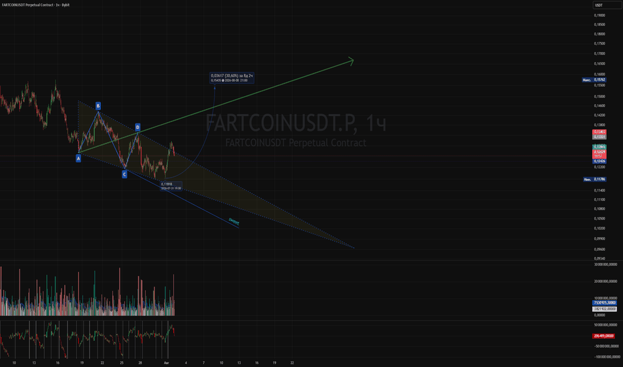Click the 0,19000 price scale value
623x367 pixels.
[x=600, y=15]
